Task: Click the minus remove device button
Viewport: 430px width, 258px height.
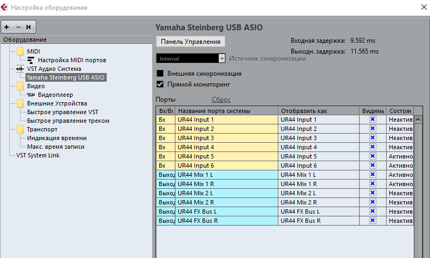Action: 18,27
